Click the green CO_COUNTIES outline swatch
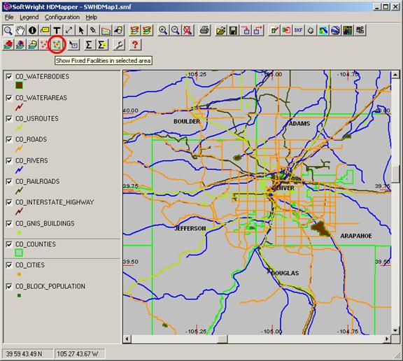 click(19, 253)
